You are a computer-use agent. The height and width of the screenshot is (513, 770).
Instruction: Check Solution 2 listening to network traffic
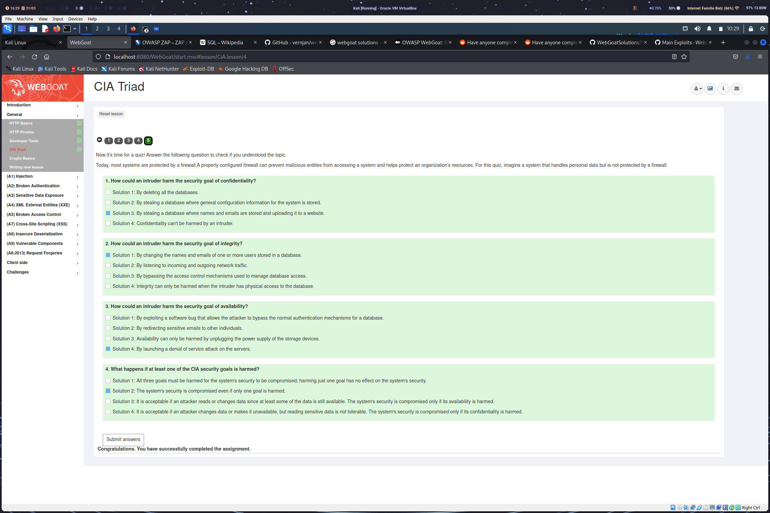pos(108,265)
